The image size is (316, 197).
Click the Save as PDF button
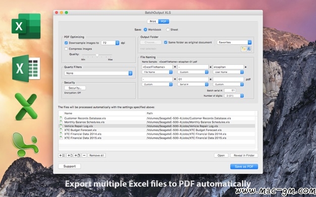(244, 166)
